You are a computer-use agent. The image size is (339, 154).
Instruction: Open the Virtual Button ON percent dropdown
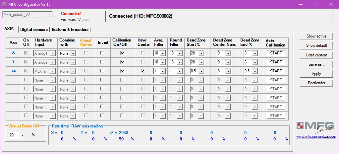coord(17,135)
